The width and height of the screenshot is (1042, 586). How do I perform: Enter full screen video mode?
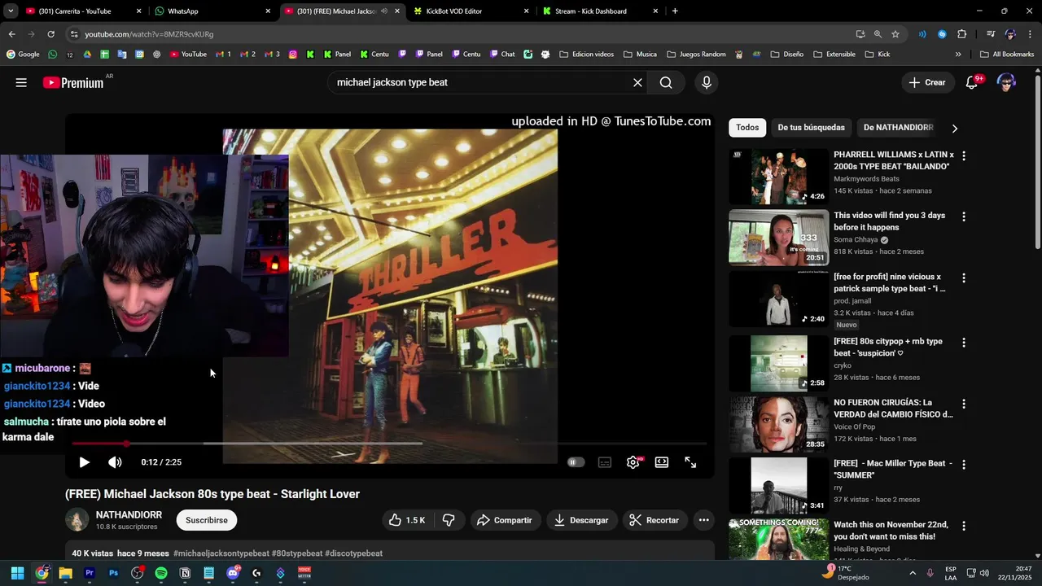[x=690, y=462]
